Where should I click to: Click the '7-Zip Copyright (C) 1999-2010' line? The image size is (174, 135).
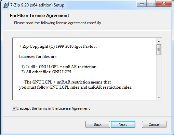pyautogui.click(x=58, y=46)
